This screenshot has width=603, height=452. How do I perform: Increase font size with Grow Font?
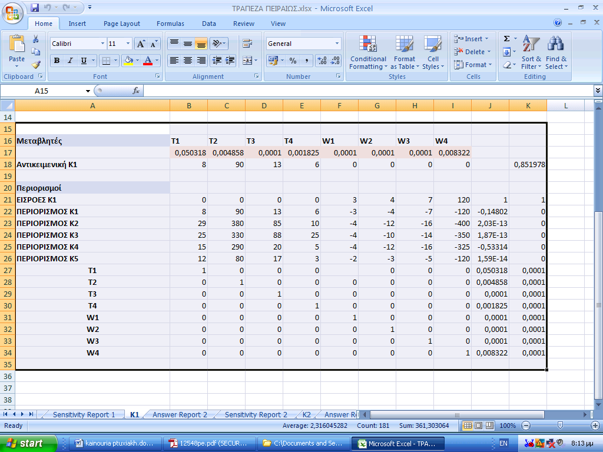click(141, 44)
